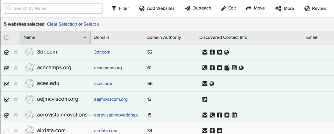
Task: Uncheck the acacamps.org row checkbox
Action: pyautogui.click(x=7, y=68)
